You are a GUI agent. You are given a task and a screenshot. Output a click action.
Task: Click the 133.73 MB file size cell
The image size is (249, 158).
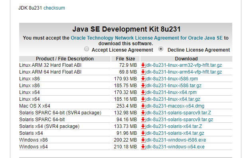(125, 126)
